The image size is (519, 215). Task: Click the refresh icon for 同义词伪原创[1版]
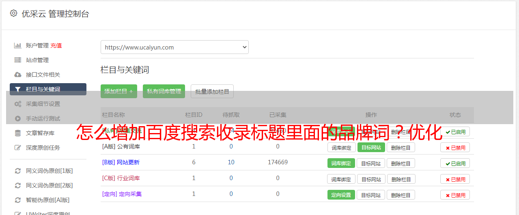tap(17, 171)
